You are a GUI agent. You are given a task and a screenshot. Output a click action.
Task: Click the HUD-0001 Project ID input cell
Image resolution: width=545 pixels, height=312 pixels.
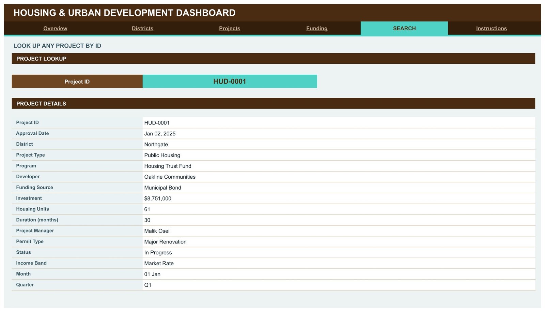click(230, 81)
